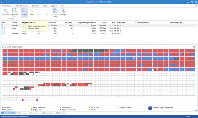Click Ready status of drive F:
This screenshot has width=198, height=118.
(24, 33)
